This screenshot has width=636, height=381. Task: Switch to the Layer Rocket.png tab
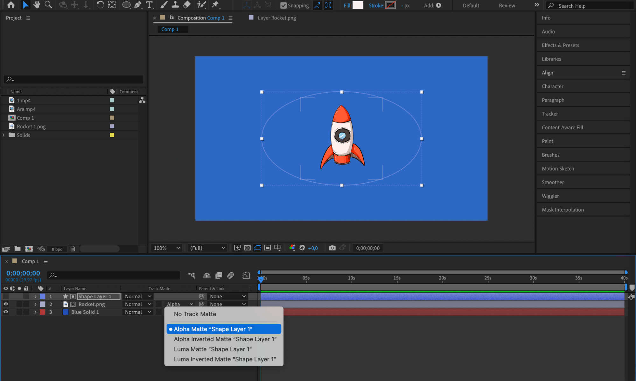(x=276, y=18)
